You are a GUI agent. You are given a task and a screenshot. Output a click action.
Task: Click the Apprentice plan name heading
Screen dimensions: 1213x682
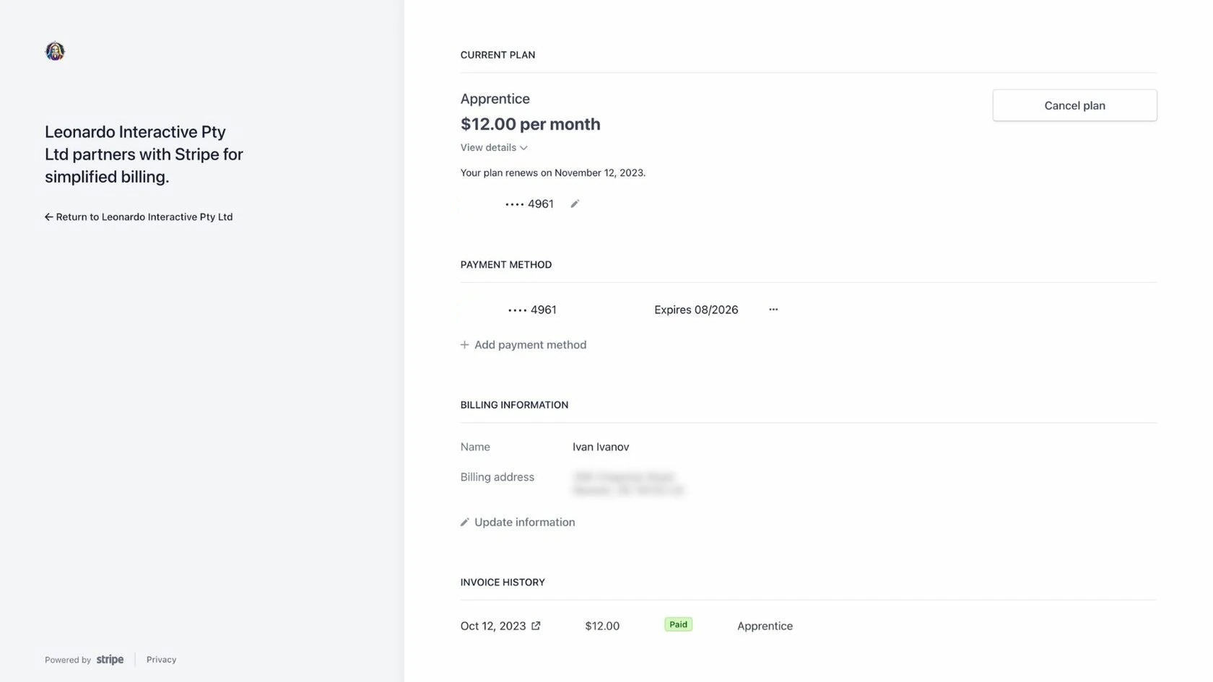495,99
